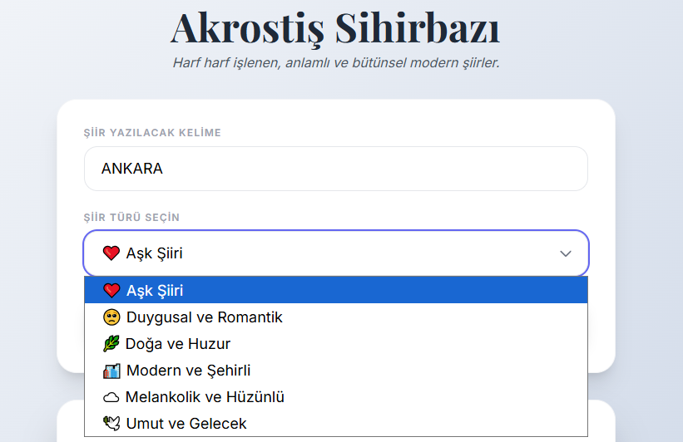Choose Melankolik ve Hüzünlü option
The height and width of the screenshot is (442, 683).
pos(336,397)
